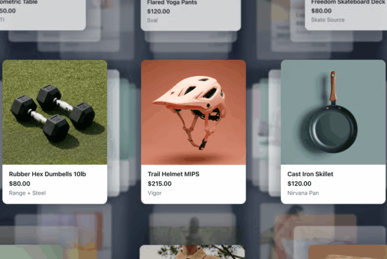Open the bottom center outdoor photo card
Viewport: 387px width, 259px height.
(x=192, y=252)
